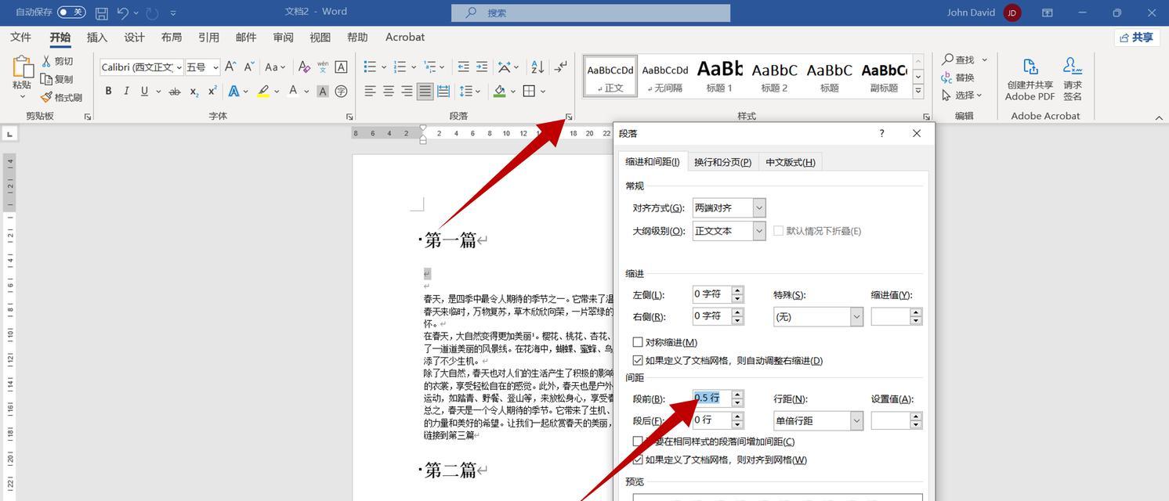Pick text highlight color (yellow marker)
Image resolution: width=1169 pixels, height=501 pixels.
tap(263, 92)
